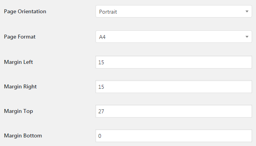Open the Page Orientation dropdown arrow

pos(247,12)
